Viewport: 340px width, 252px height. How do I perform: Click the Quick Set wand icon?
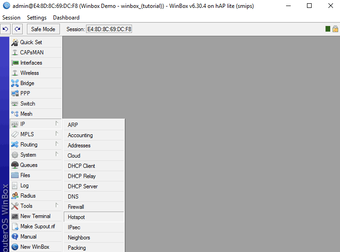click(15, 42)
